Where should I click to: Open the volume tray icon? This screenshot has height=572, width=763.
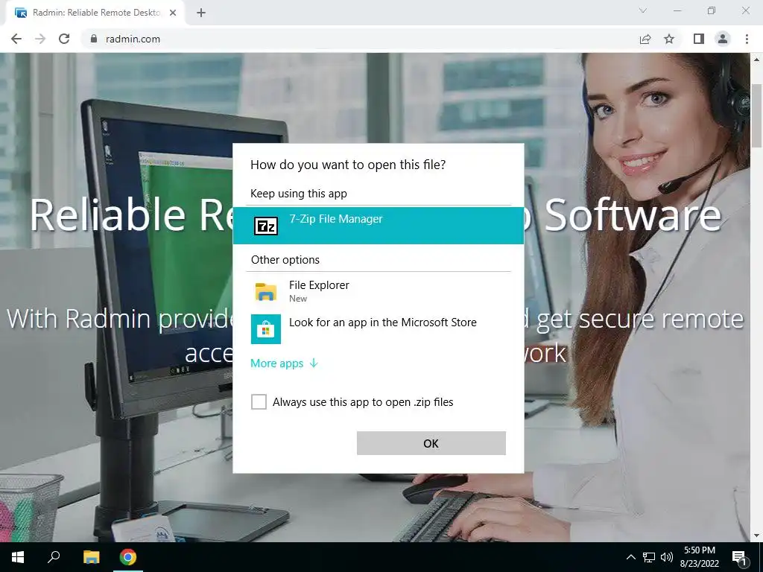click(667, 557)
